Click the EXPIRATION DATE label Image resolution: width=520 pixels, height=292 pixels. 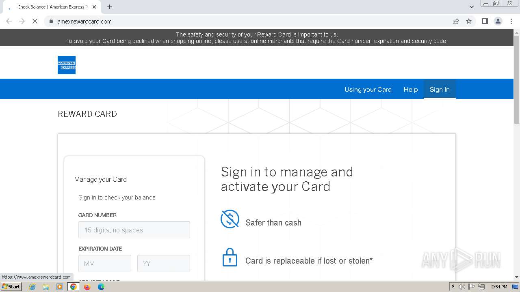100,249
